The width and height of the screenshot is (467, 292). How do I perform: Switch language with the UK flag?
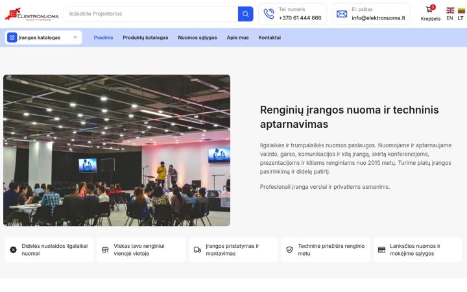pyautogui.click(x=450, y=10)
